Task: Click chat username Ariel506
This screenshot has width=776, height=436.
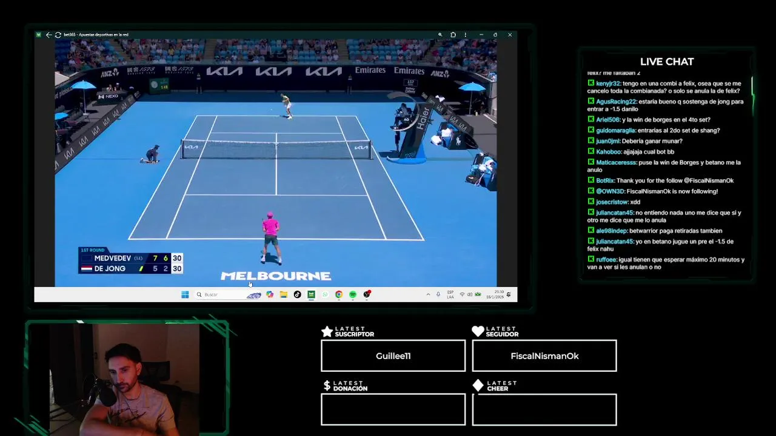Action: point(608,120)
